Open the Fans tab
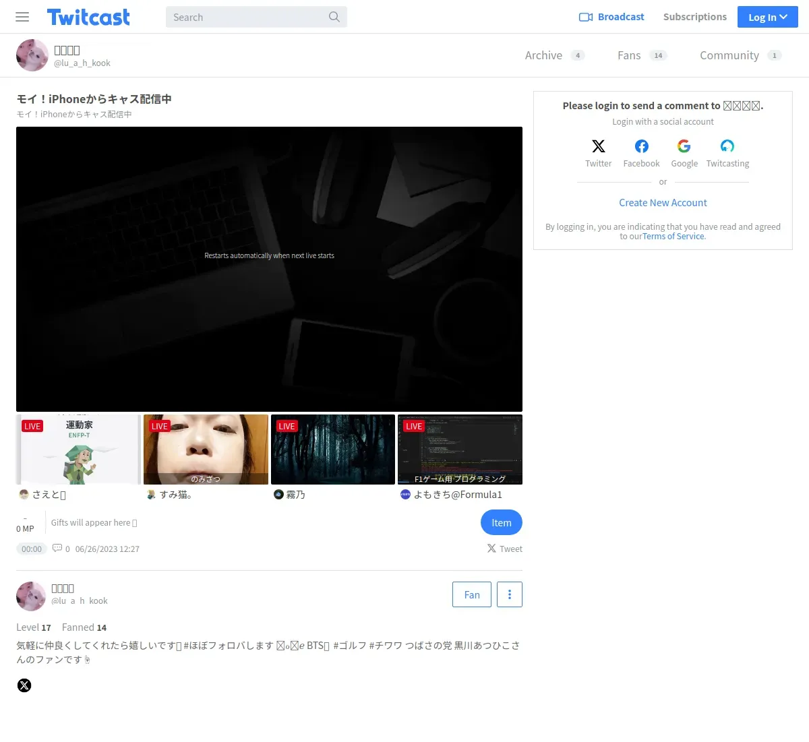Image resolution: width=809 pixels, height=742 pixels. [x=642, y=55]
